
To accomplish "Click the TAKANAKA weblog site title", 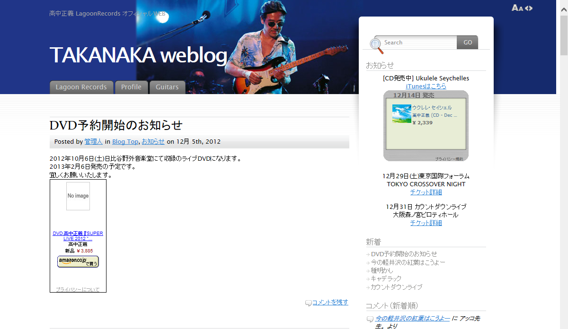I will point(138,55).
